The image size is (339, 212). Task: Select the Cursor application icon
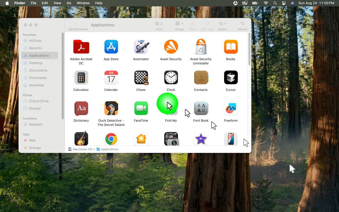click(x=231, y=77)
